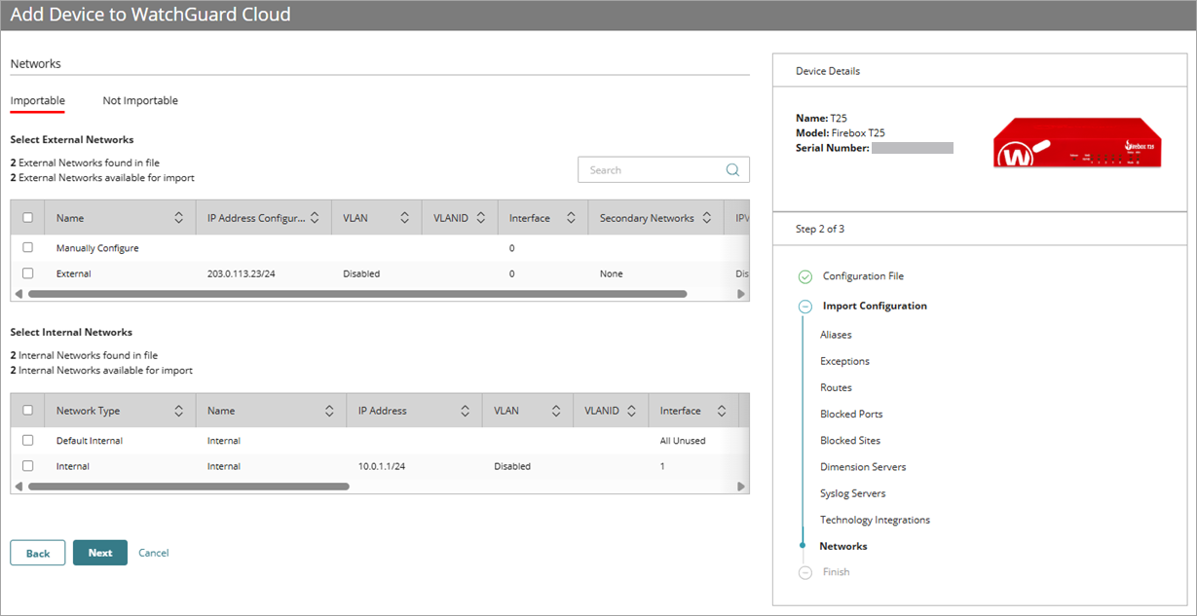Sort External Networks by Name column
Viewport: 1197px width, 616px height.
click(178, 218)
